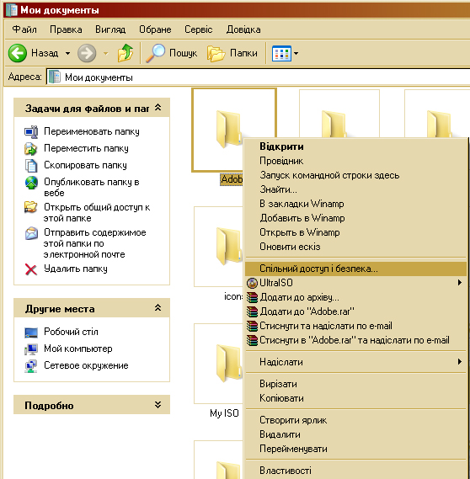The height and width of the screenshot is (479, 470).
Task: Click the Удалить папку link
Action: click(x=76, y=269)
